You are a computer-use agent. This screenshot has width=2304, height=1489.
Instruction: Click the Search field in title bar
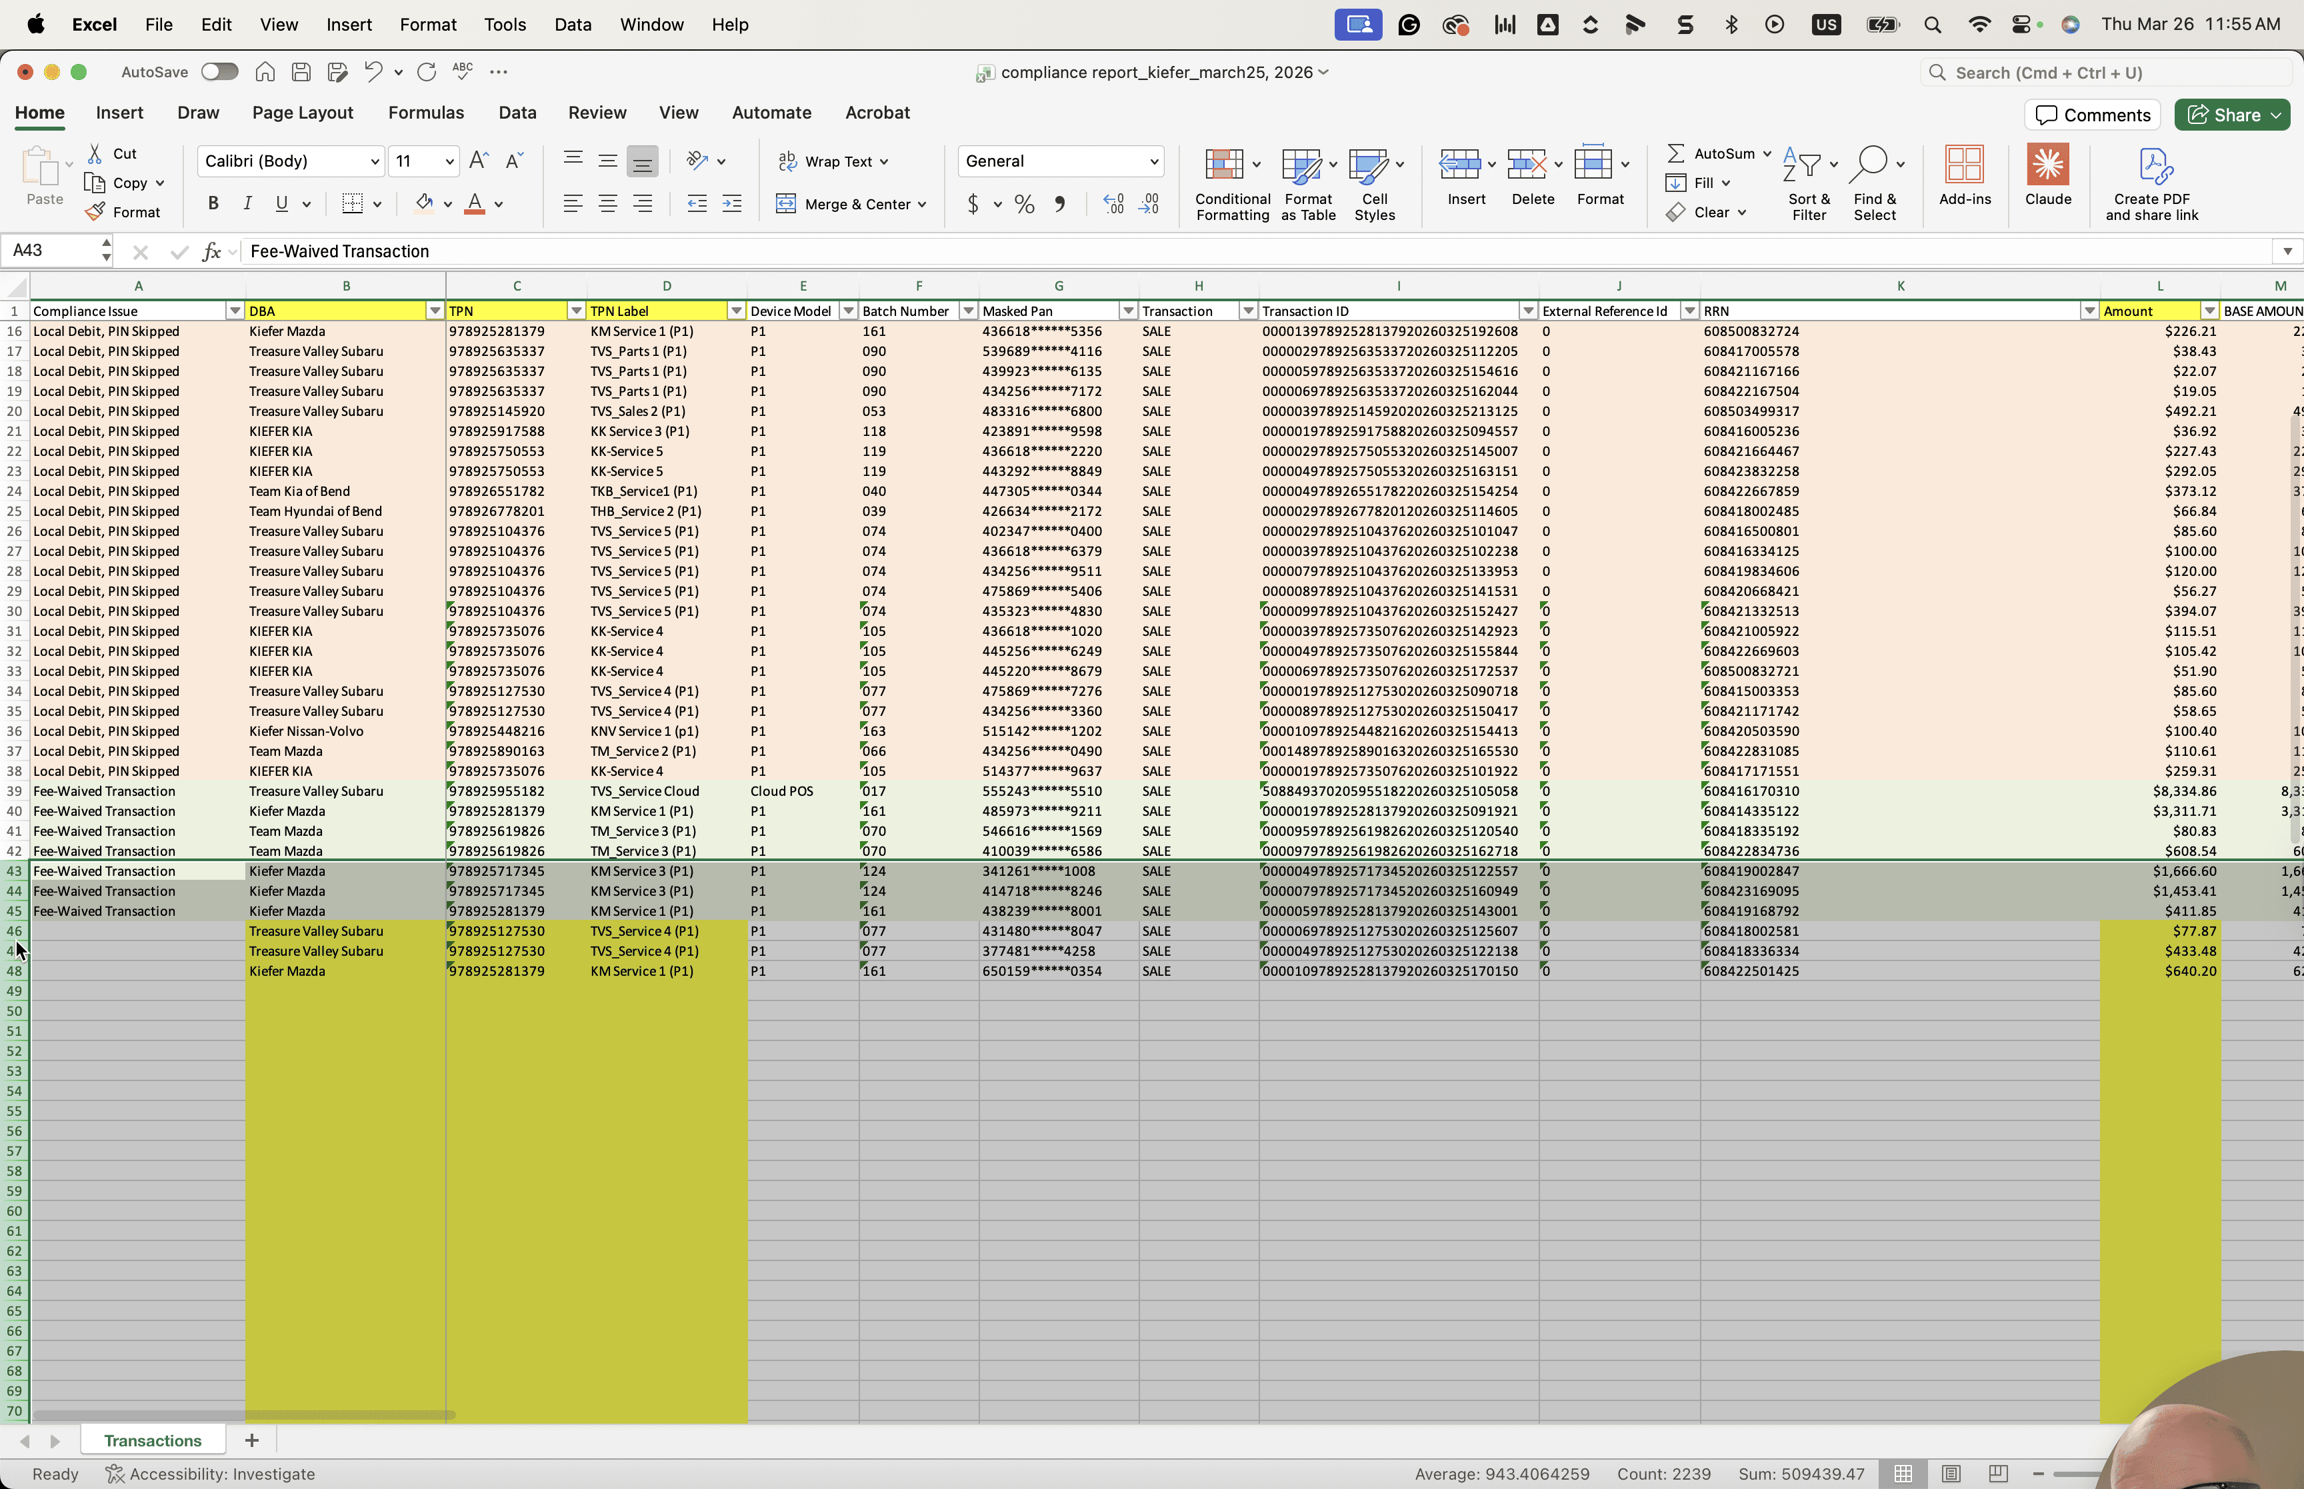coord(2106,73)
